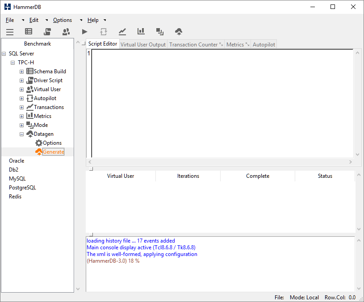Select Oracle in the benchmark tree
Viewport: 364px width, 302px height.
pos(17,161)
